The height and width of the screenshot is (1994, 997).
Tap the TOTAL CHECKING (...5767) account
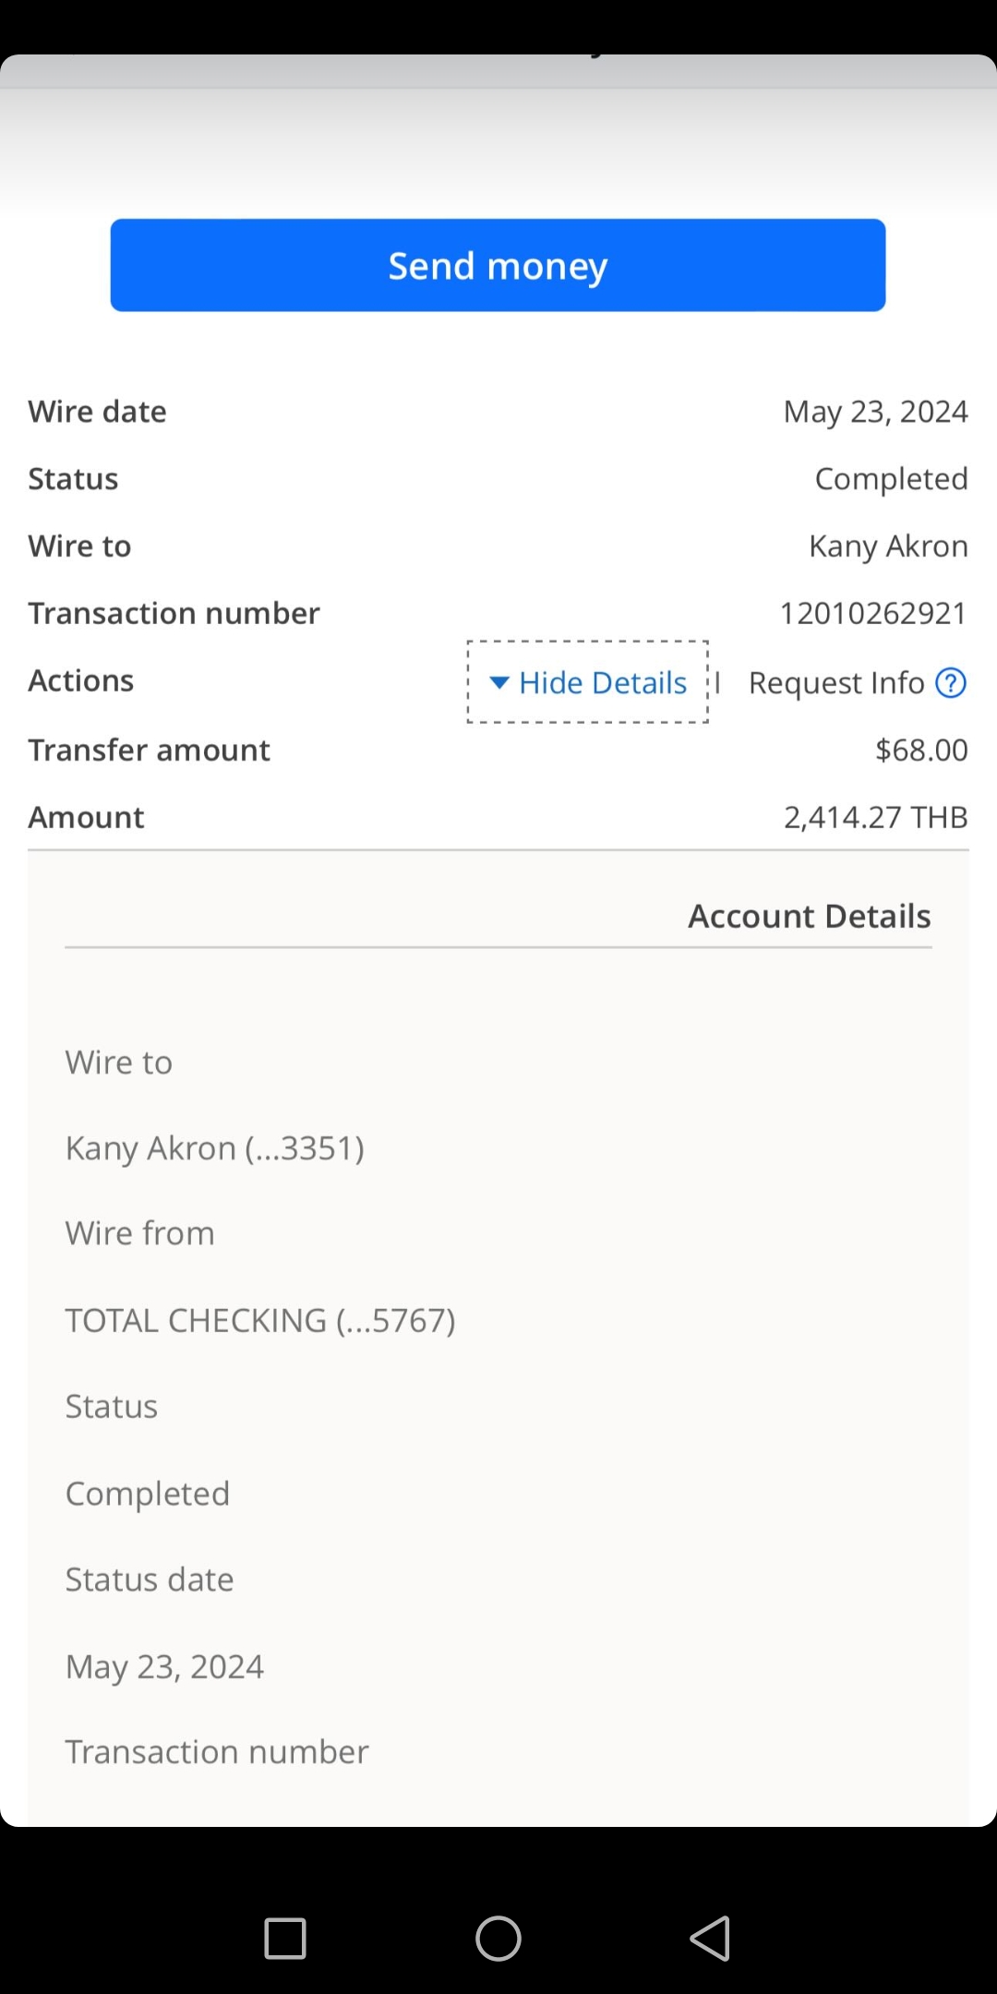coord(260,1320)
